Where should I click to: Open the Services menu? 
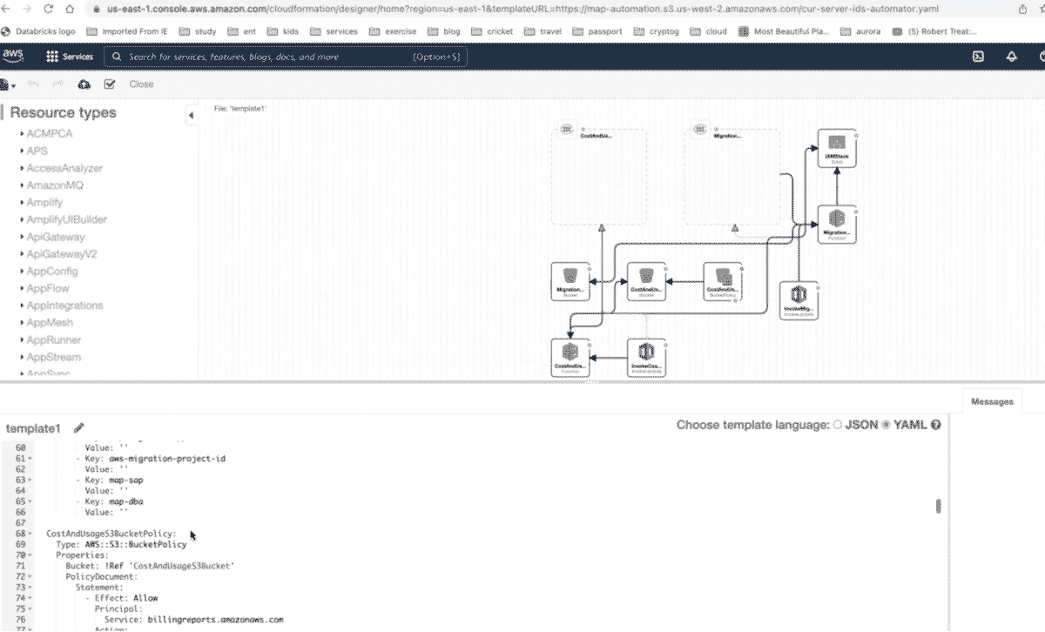tap(69, 57)
